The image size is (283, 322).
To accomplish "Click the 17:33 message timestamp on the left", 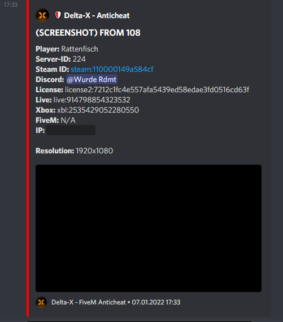I will pos(11,5).
